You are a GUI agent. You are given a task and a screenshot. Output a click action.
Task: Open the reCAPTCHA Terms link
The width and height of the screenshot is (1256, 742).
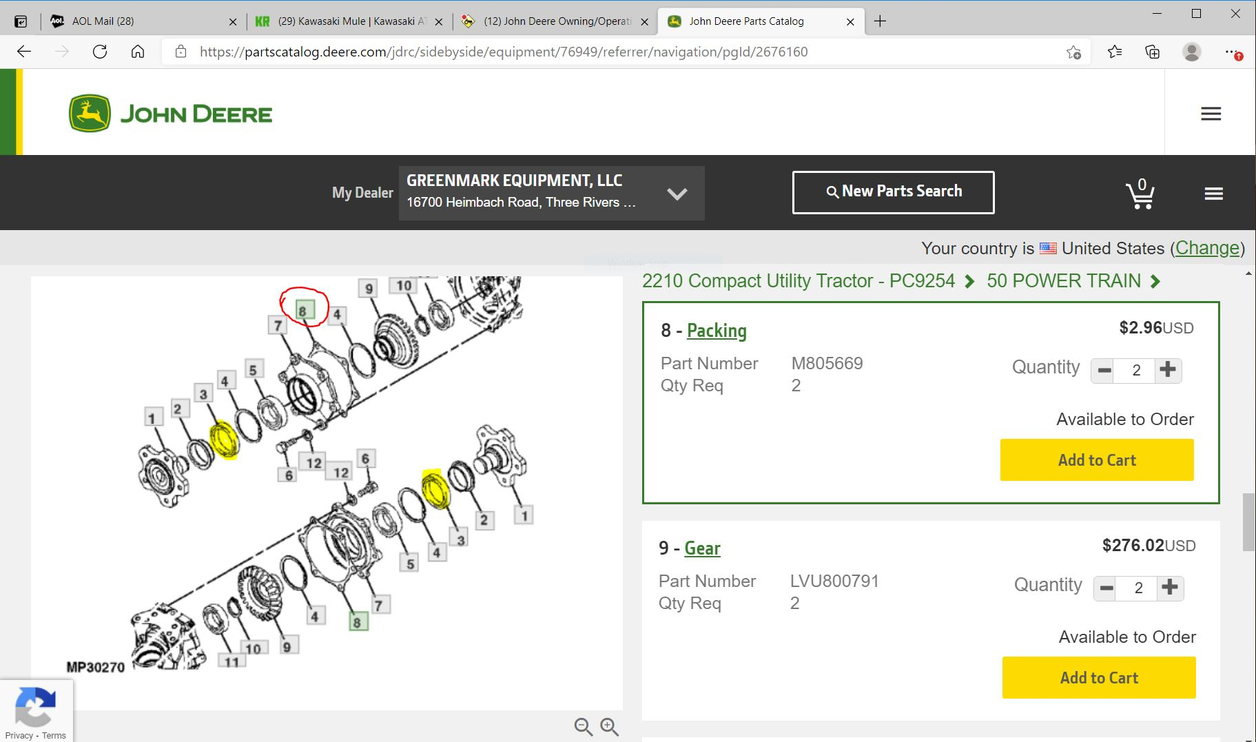(x=54, y=735)
